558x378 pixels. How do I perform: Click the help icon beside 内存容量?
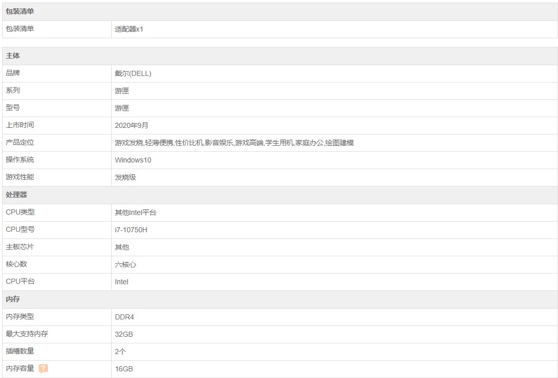click(43, 368)
